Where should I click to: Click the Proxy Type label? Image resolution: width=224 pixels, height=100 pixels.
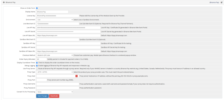click(31, 72)
